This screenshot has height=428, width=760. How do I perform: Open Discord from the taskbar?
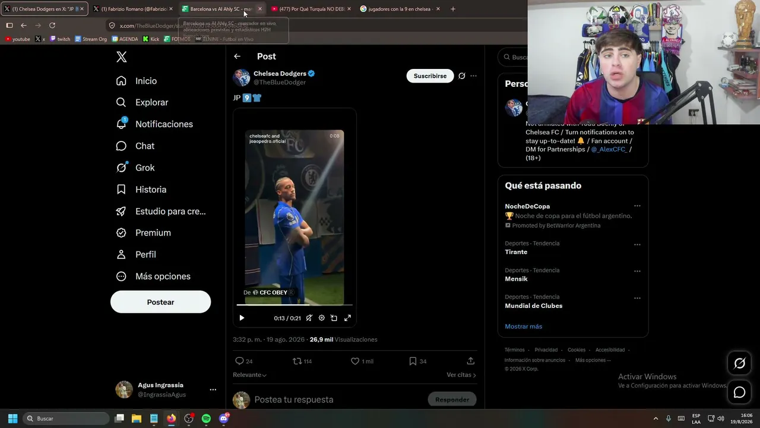pos(224,418)
